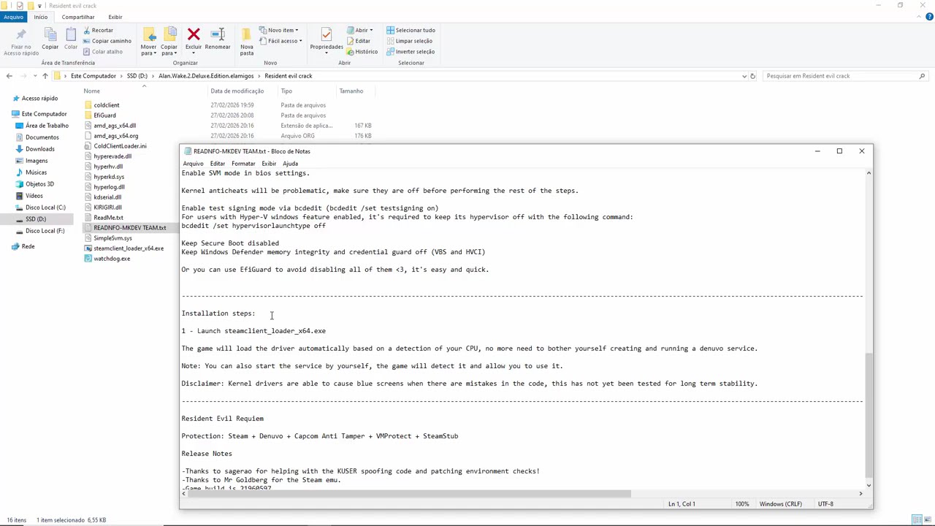The height and width of the screenshot is (526, 935).
Task: Click SSD (D:) breadcrumb segment
Action: 137,76
